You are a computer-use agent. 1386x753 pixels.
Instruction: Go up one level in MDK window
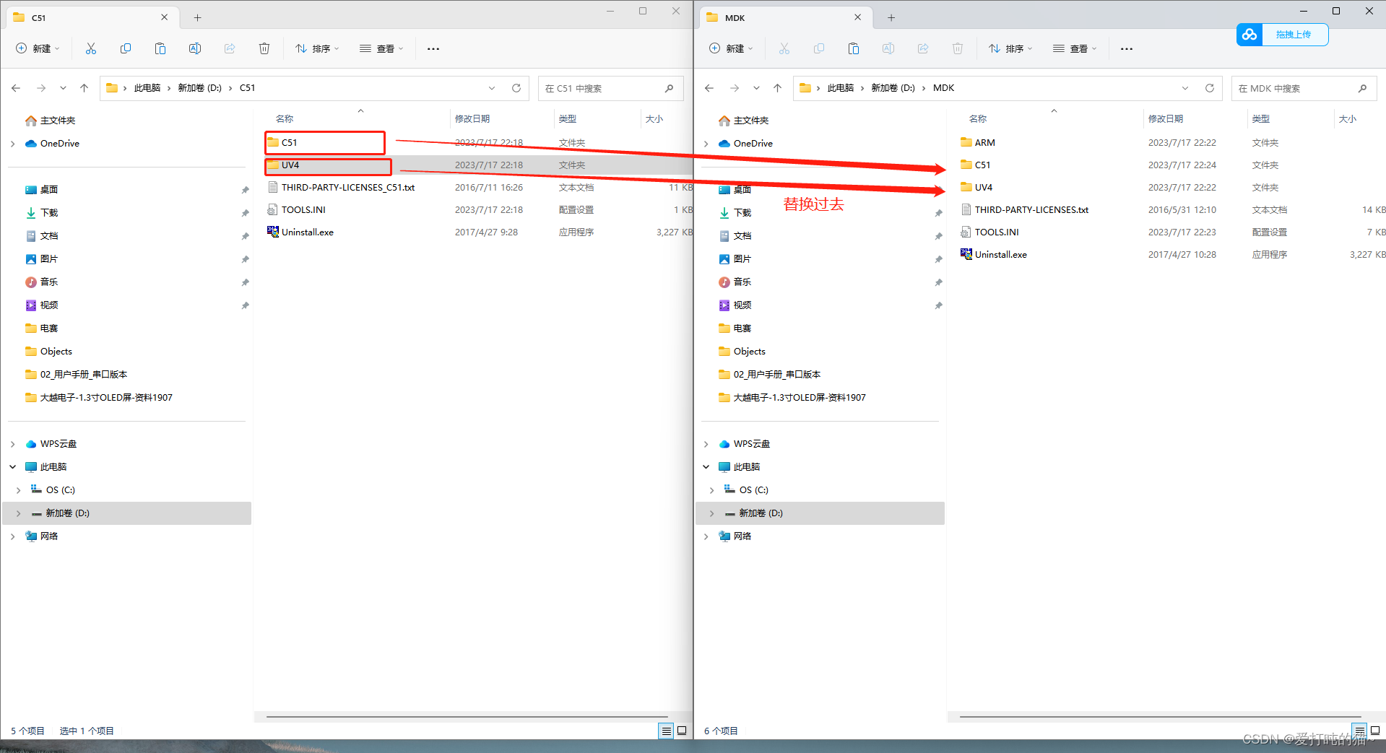click(777, 88)
